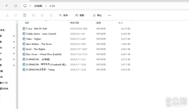Click the date 2024/2/5 16:52

(78, 44)
